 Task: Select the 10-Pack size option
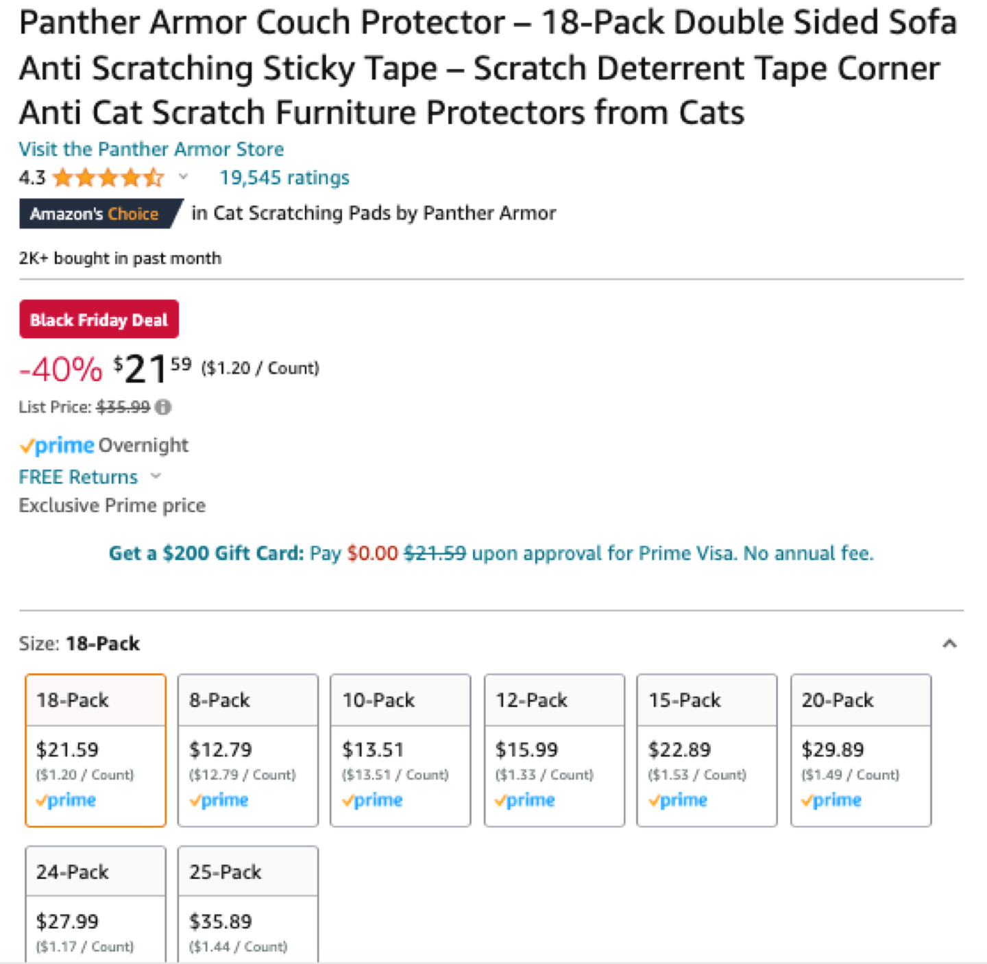click(x=400, y=749)
